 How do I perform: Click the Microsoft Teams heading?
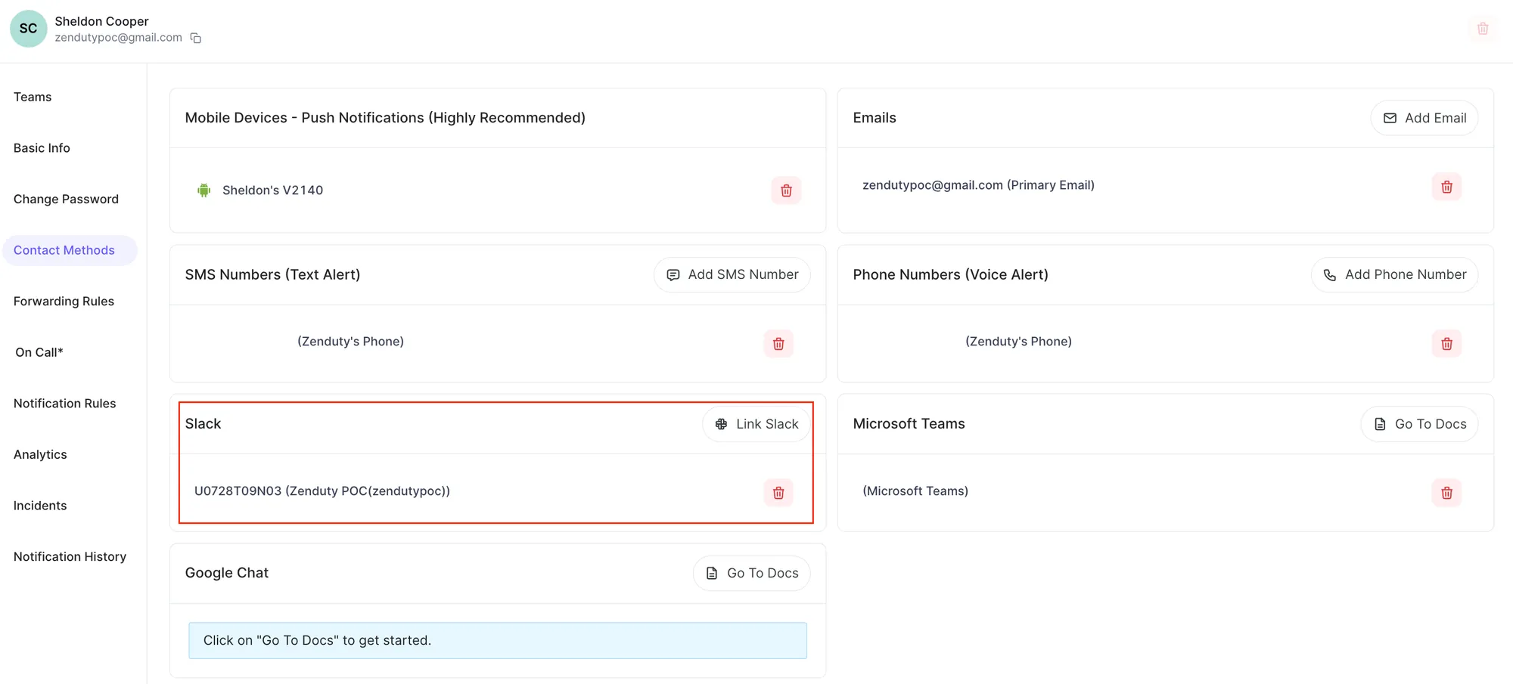pos(909,424)
